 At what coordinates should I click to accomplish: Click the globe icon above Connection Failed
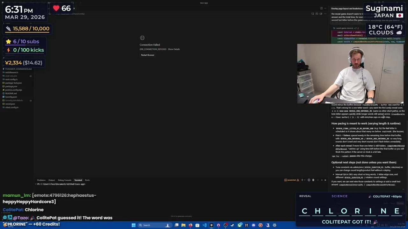tap(142, 38)
